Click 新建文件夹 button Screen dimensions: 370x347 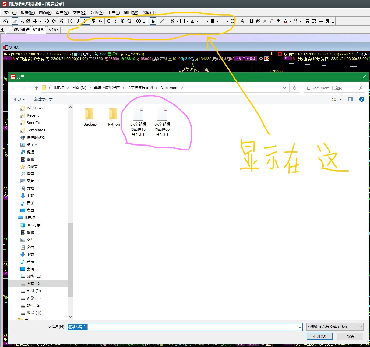click(44, 100)
